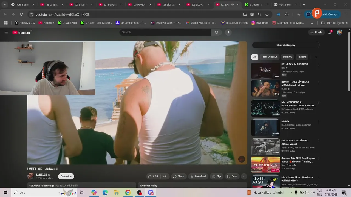Select the Lvbel C5 chip
Screen dimensions: 351x197
point(287,57)
